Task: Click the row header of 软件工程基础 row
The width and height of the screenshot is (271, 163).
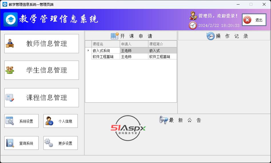Action: click(88, 57)
